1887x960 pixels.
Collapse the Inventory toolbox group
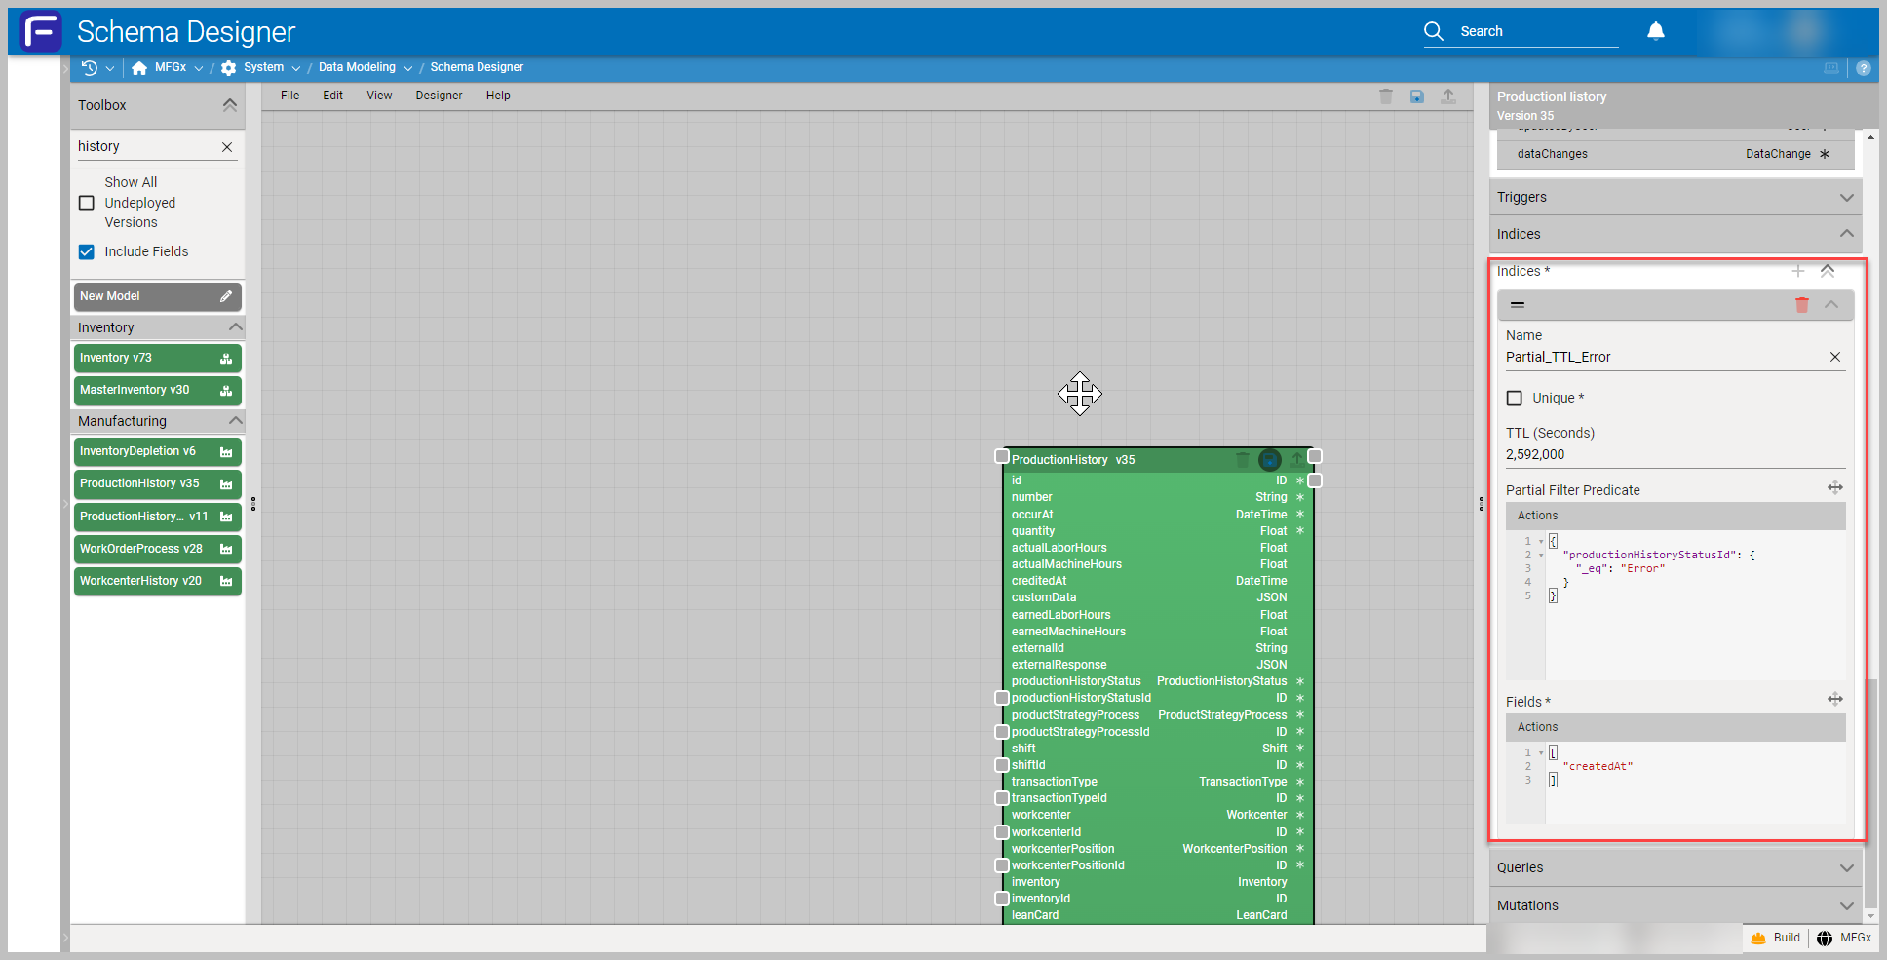(x=235, y=327)
